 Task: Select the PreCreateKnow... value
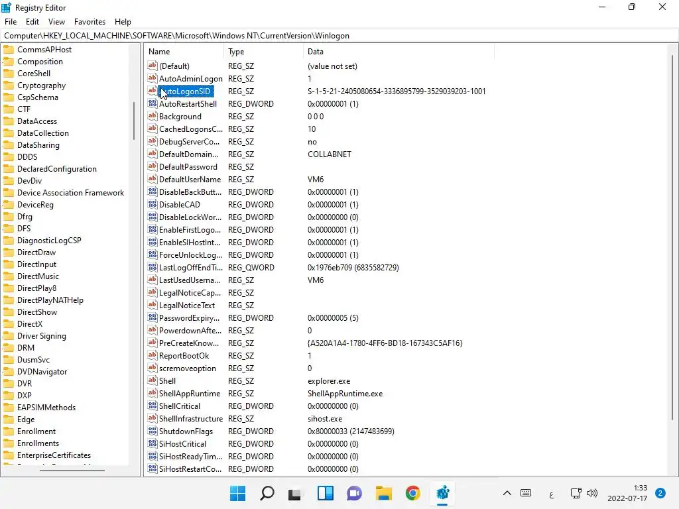pyautogui.click(x=189, y=343)
